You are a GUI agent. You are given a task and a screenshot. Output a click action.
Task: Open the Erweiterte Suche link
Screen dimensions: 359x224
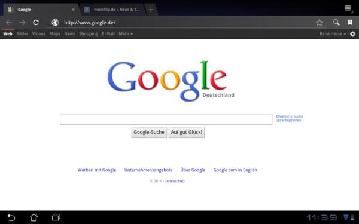click(290, 116)
